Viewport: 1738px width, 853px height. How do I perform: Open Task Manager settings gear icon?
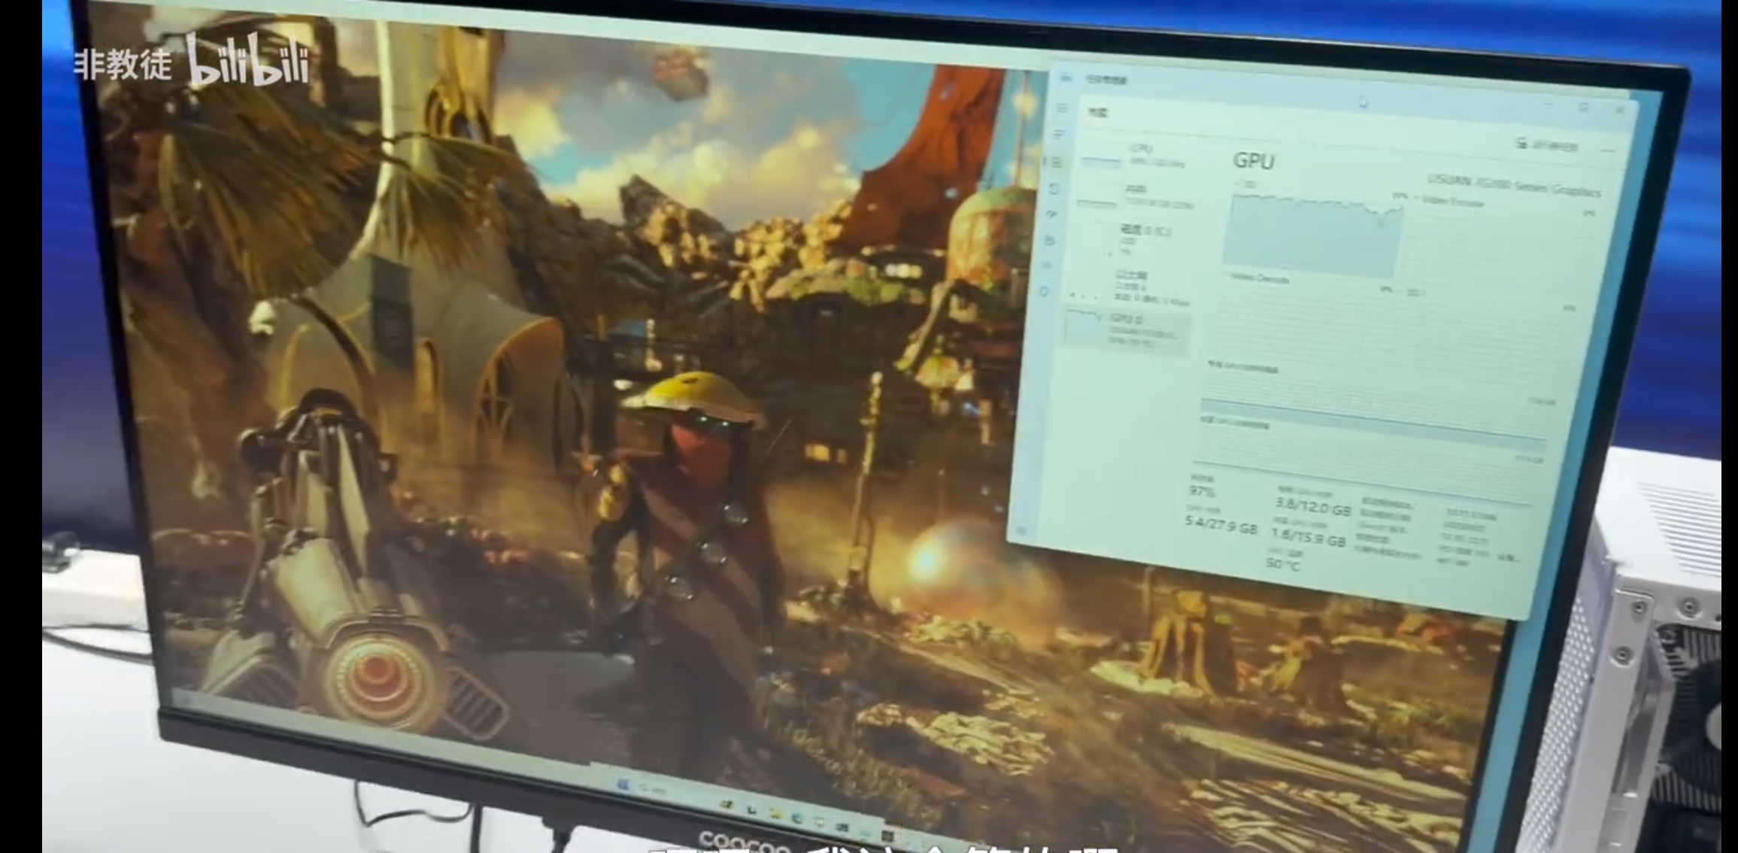click(x=1021, y=531)
